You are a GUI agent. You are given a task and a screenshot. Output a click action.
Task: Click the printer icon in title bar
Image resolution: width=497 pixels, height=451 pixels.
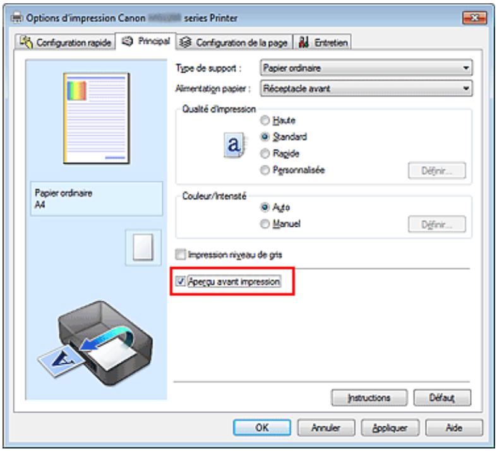[17, 18]
